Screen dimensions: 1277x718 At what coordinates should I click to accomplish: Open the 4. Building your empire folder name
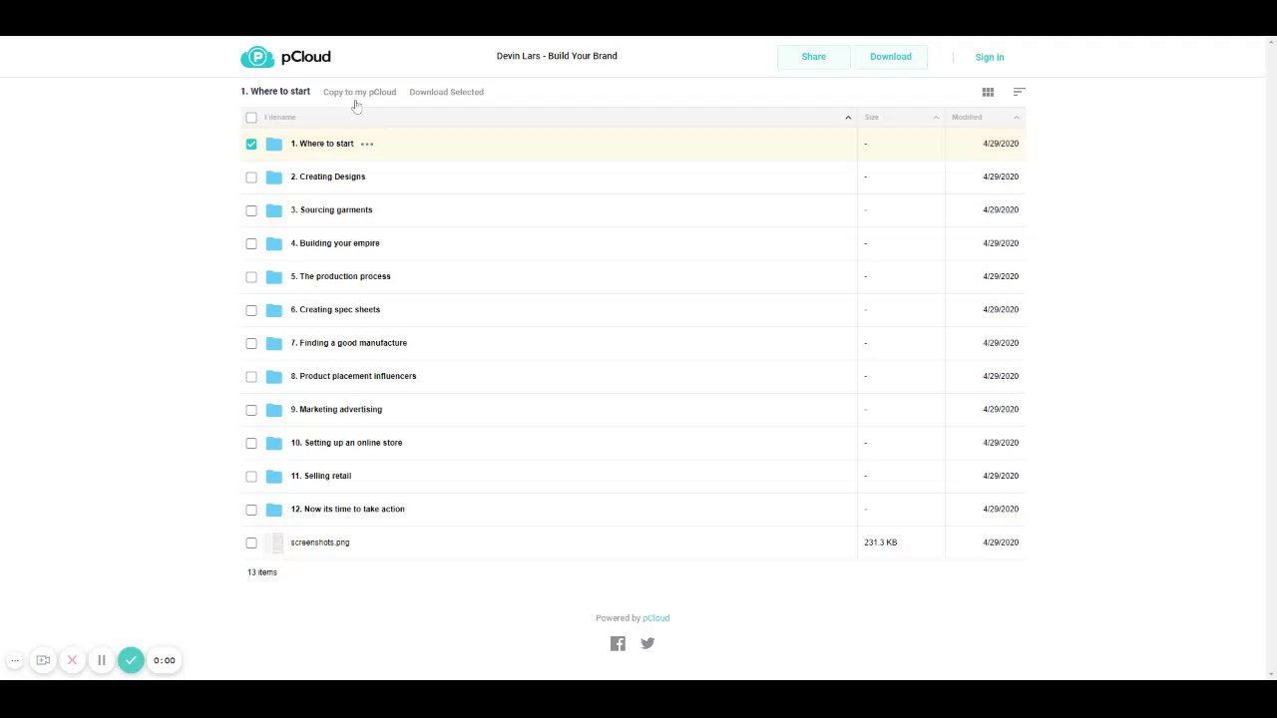(x=335, y=243)
